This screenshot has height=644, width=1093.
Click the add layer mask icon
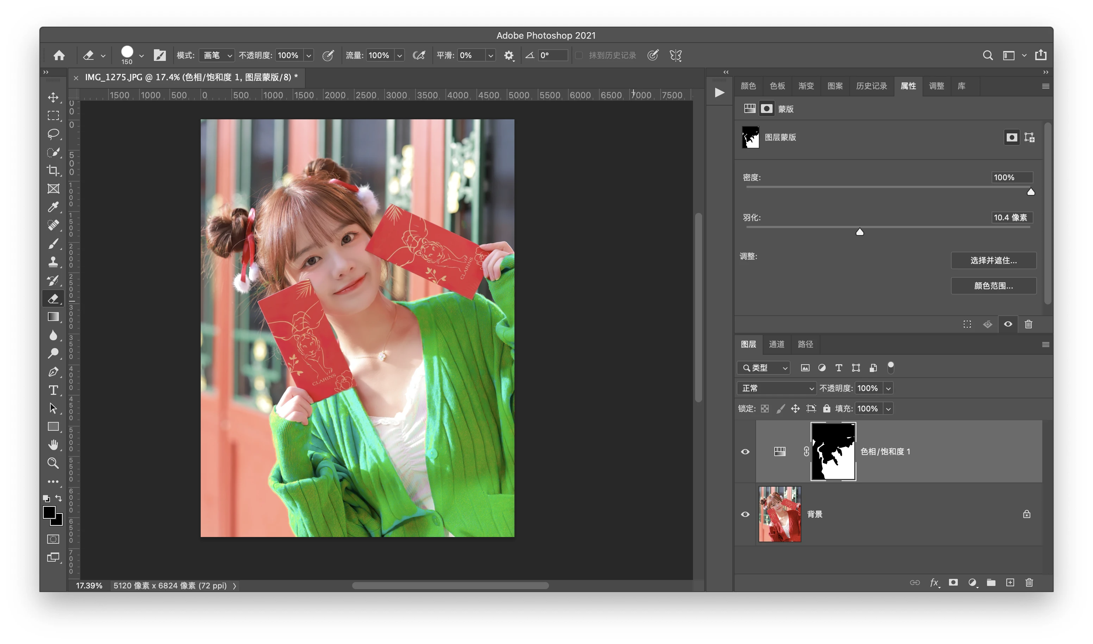(x=953, y=582)
